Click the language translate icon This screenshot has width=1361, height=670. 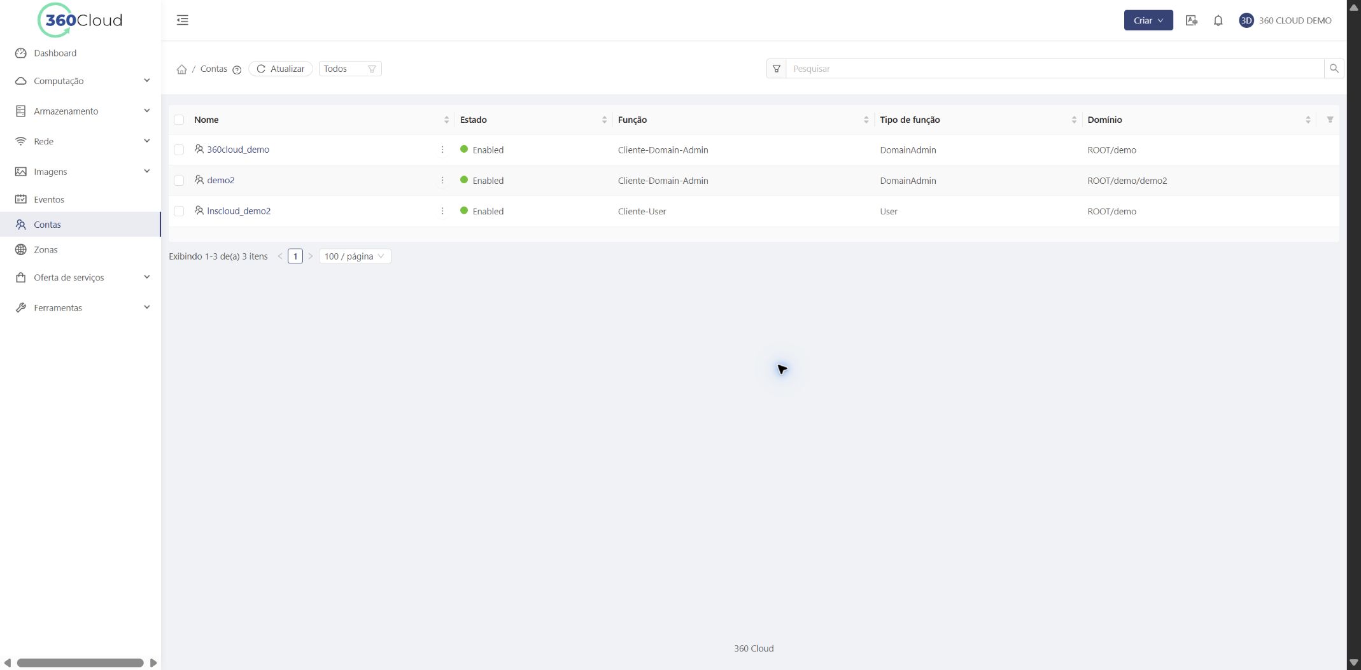[x=1192, y=20]
